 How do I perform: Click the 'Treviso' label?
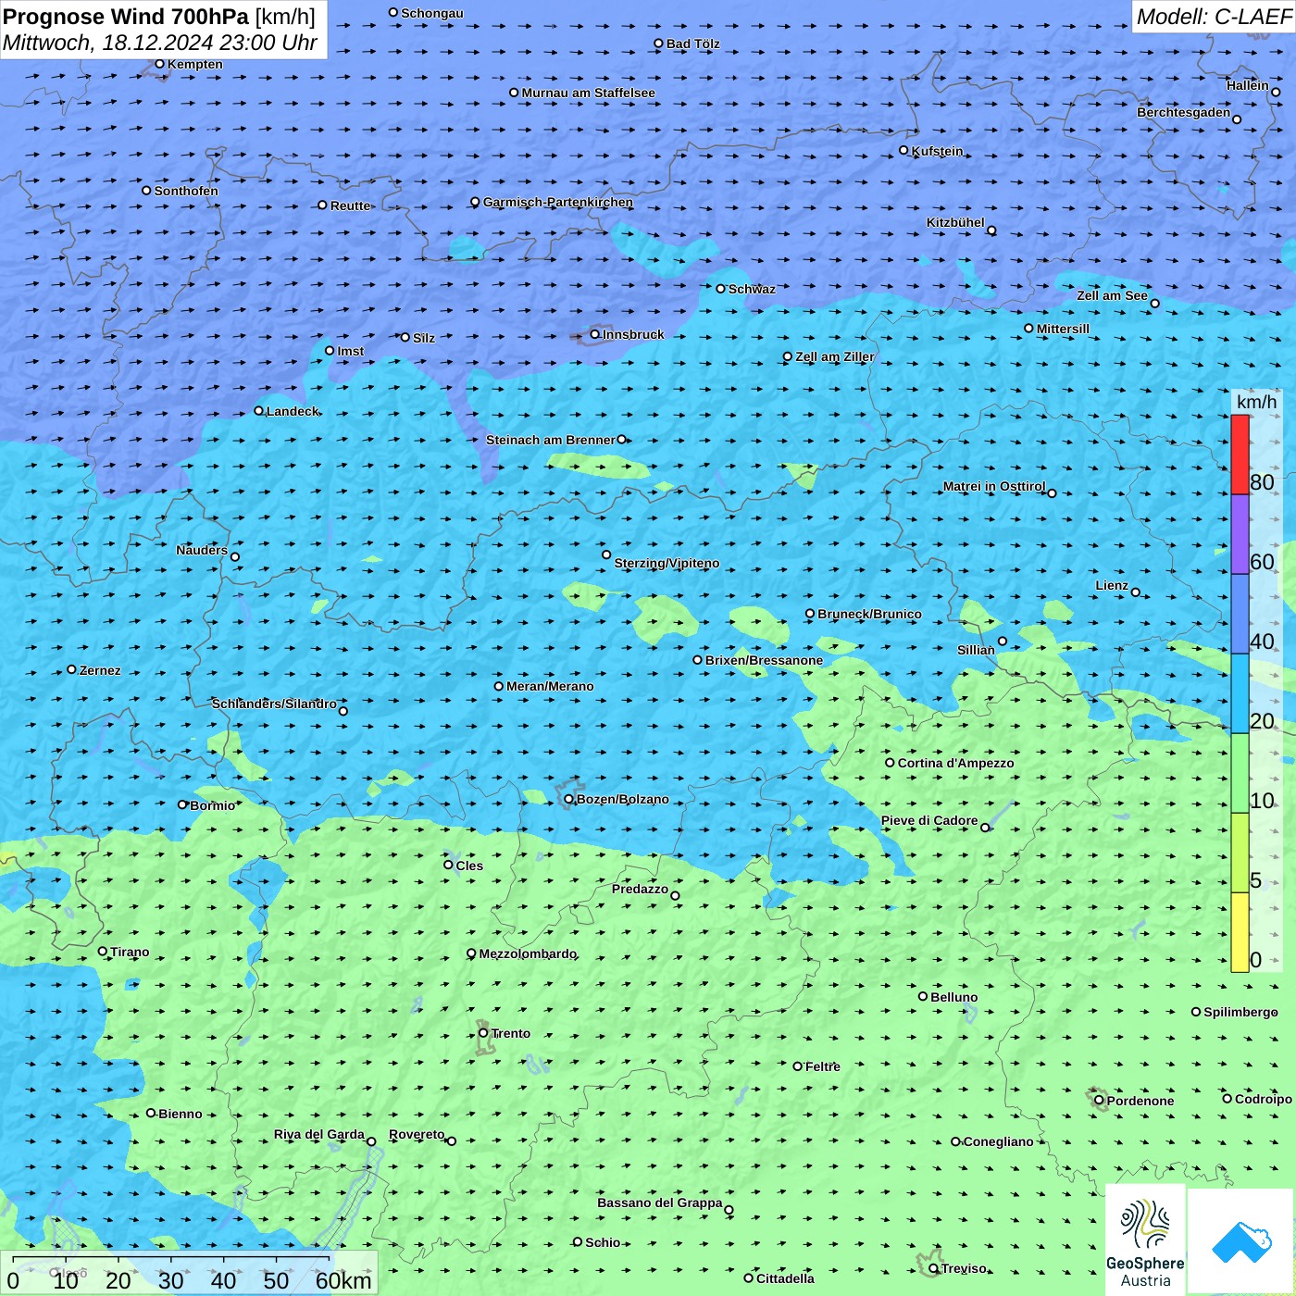click(x=964, y=1268)
